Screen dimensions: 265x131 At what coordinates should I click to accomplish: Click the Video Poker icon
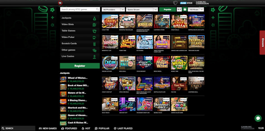point(94,37)
